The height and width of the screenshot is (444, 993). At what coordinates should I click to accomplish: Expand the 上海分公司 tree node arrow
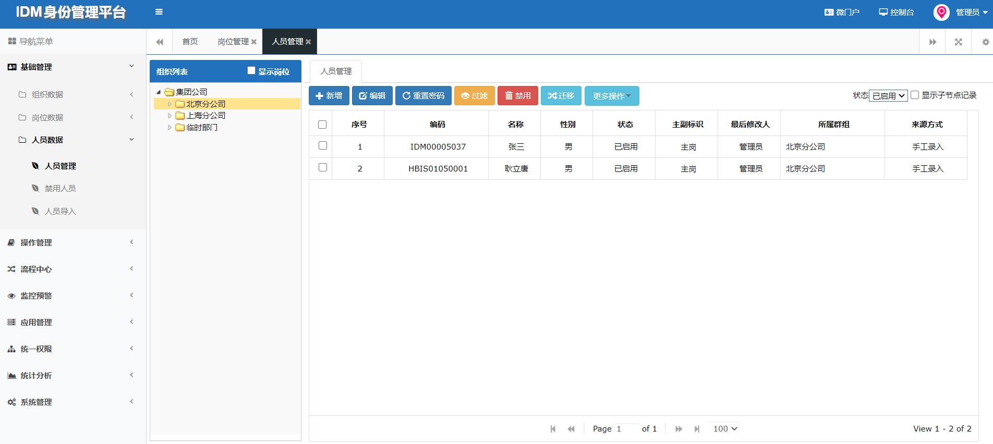[x=169, y=116]
